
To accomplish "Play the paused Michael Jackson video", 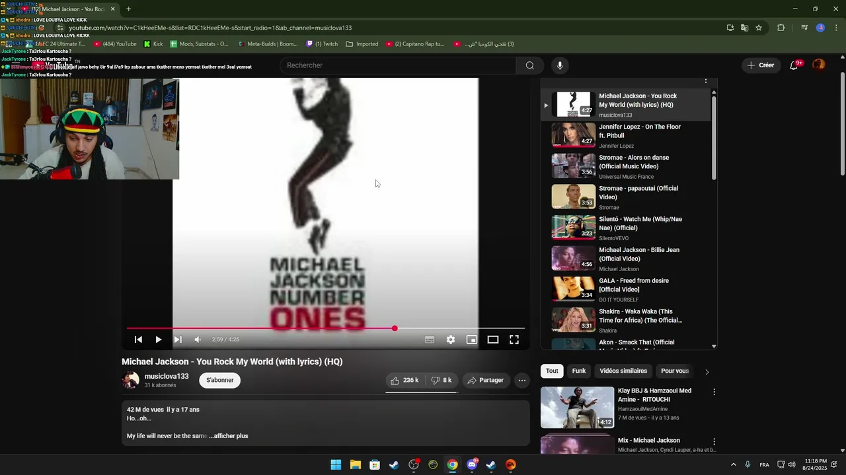I will pos(158,340).
